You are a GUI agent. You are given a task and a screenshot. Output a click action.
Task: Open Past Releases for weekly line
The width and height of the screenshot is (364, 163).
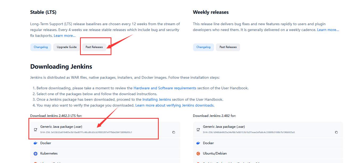(x=228, y=47)
